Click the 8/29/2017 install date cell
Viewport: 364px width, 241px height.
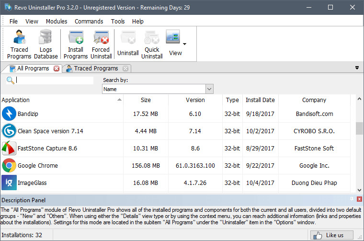260,148
